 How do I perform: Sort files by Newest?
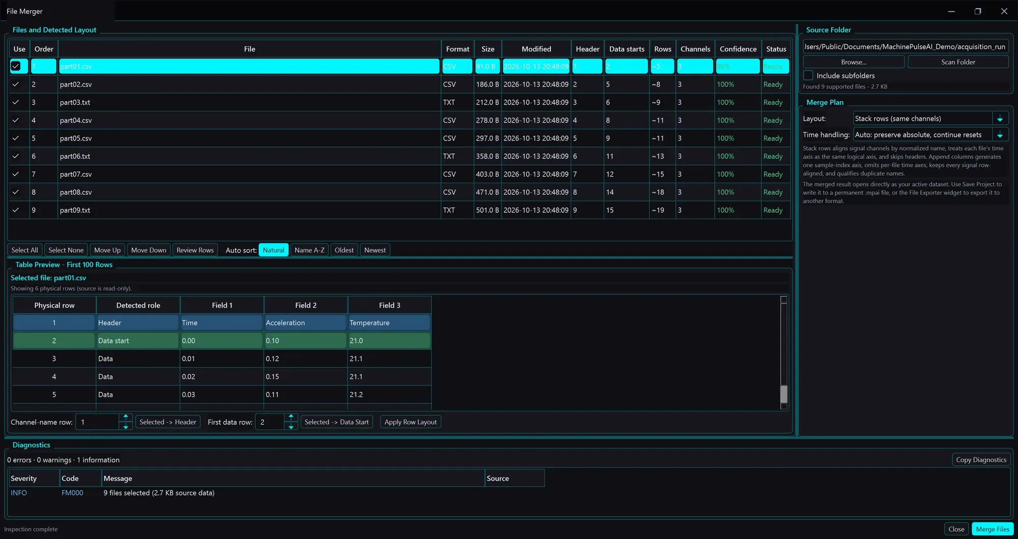coord(375,250)
